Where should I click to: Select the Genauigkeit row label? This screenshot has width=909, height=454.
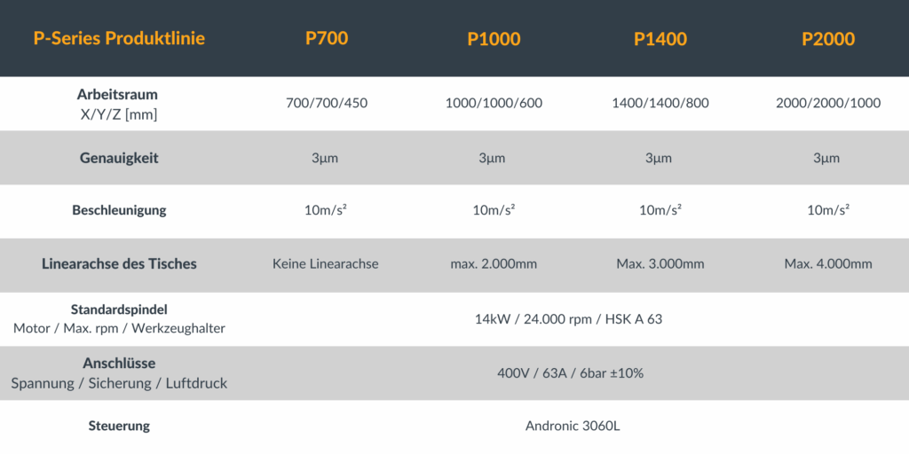(119, 158)
